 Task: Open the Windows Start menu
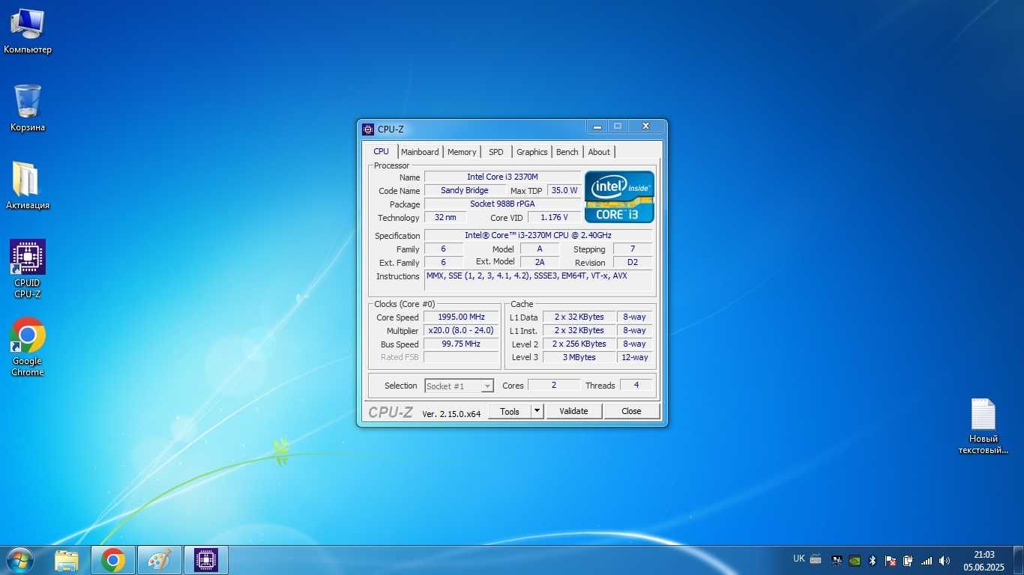(20, 560)
